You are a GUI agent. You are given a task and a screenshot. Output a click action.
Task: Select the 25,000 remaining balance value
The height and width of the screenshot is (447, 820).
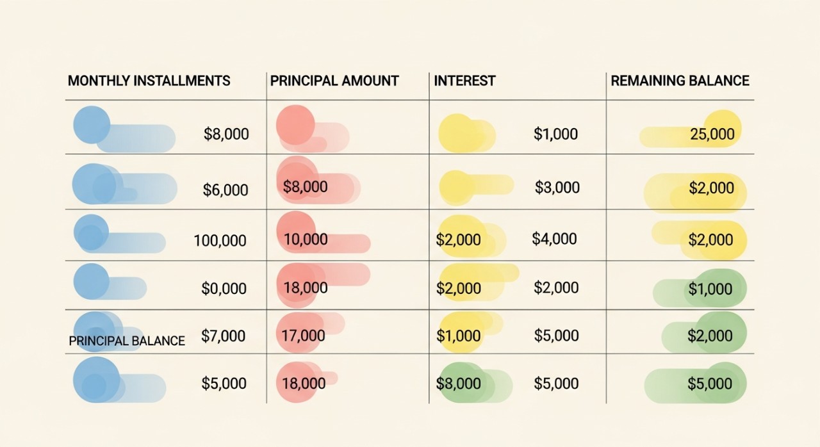coord(712,134)
